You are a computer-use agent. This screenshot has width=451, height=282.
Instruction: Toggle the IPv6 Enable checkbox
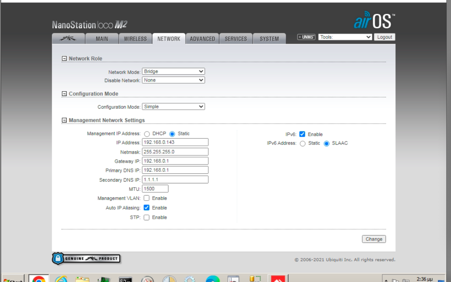(302, 134)
